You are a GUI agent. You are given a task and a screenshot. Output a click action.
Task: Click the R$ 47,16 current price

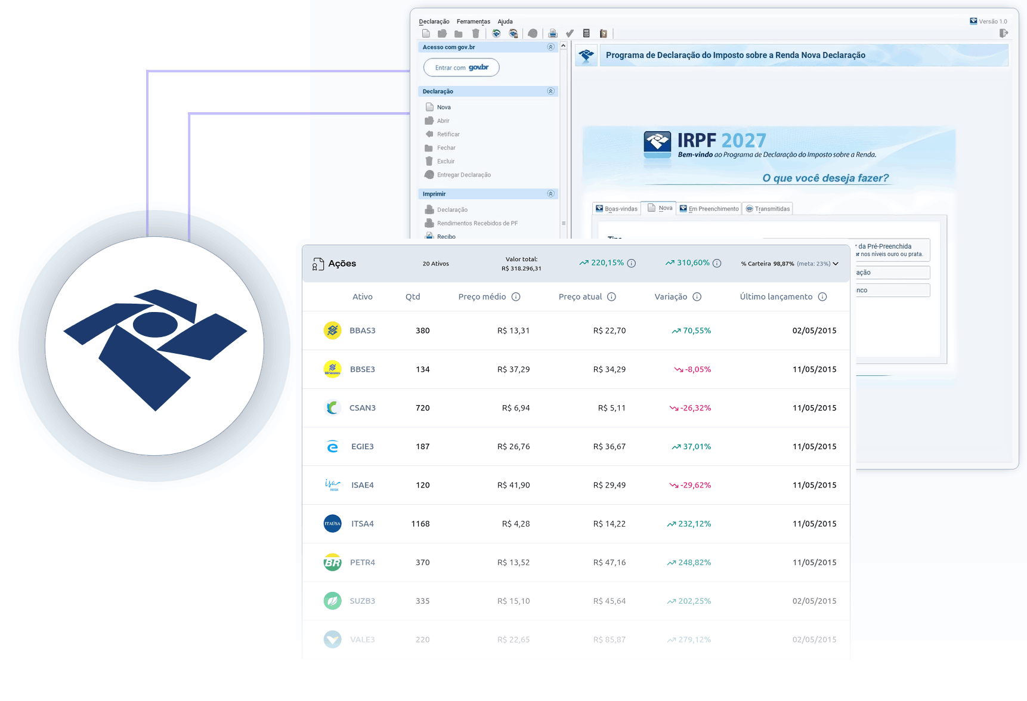(x=610, y=563)
